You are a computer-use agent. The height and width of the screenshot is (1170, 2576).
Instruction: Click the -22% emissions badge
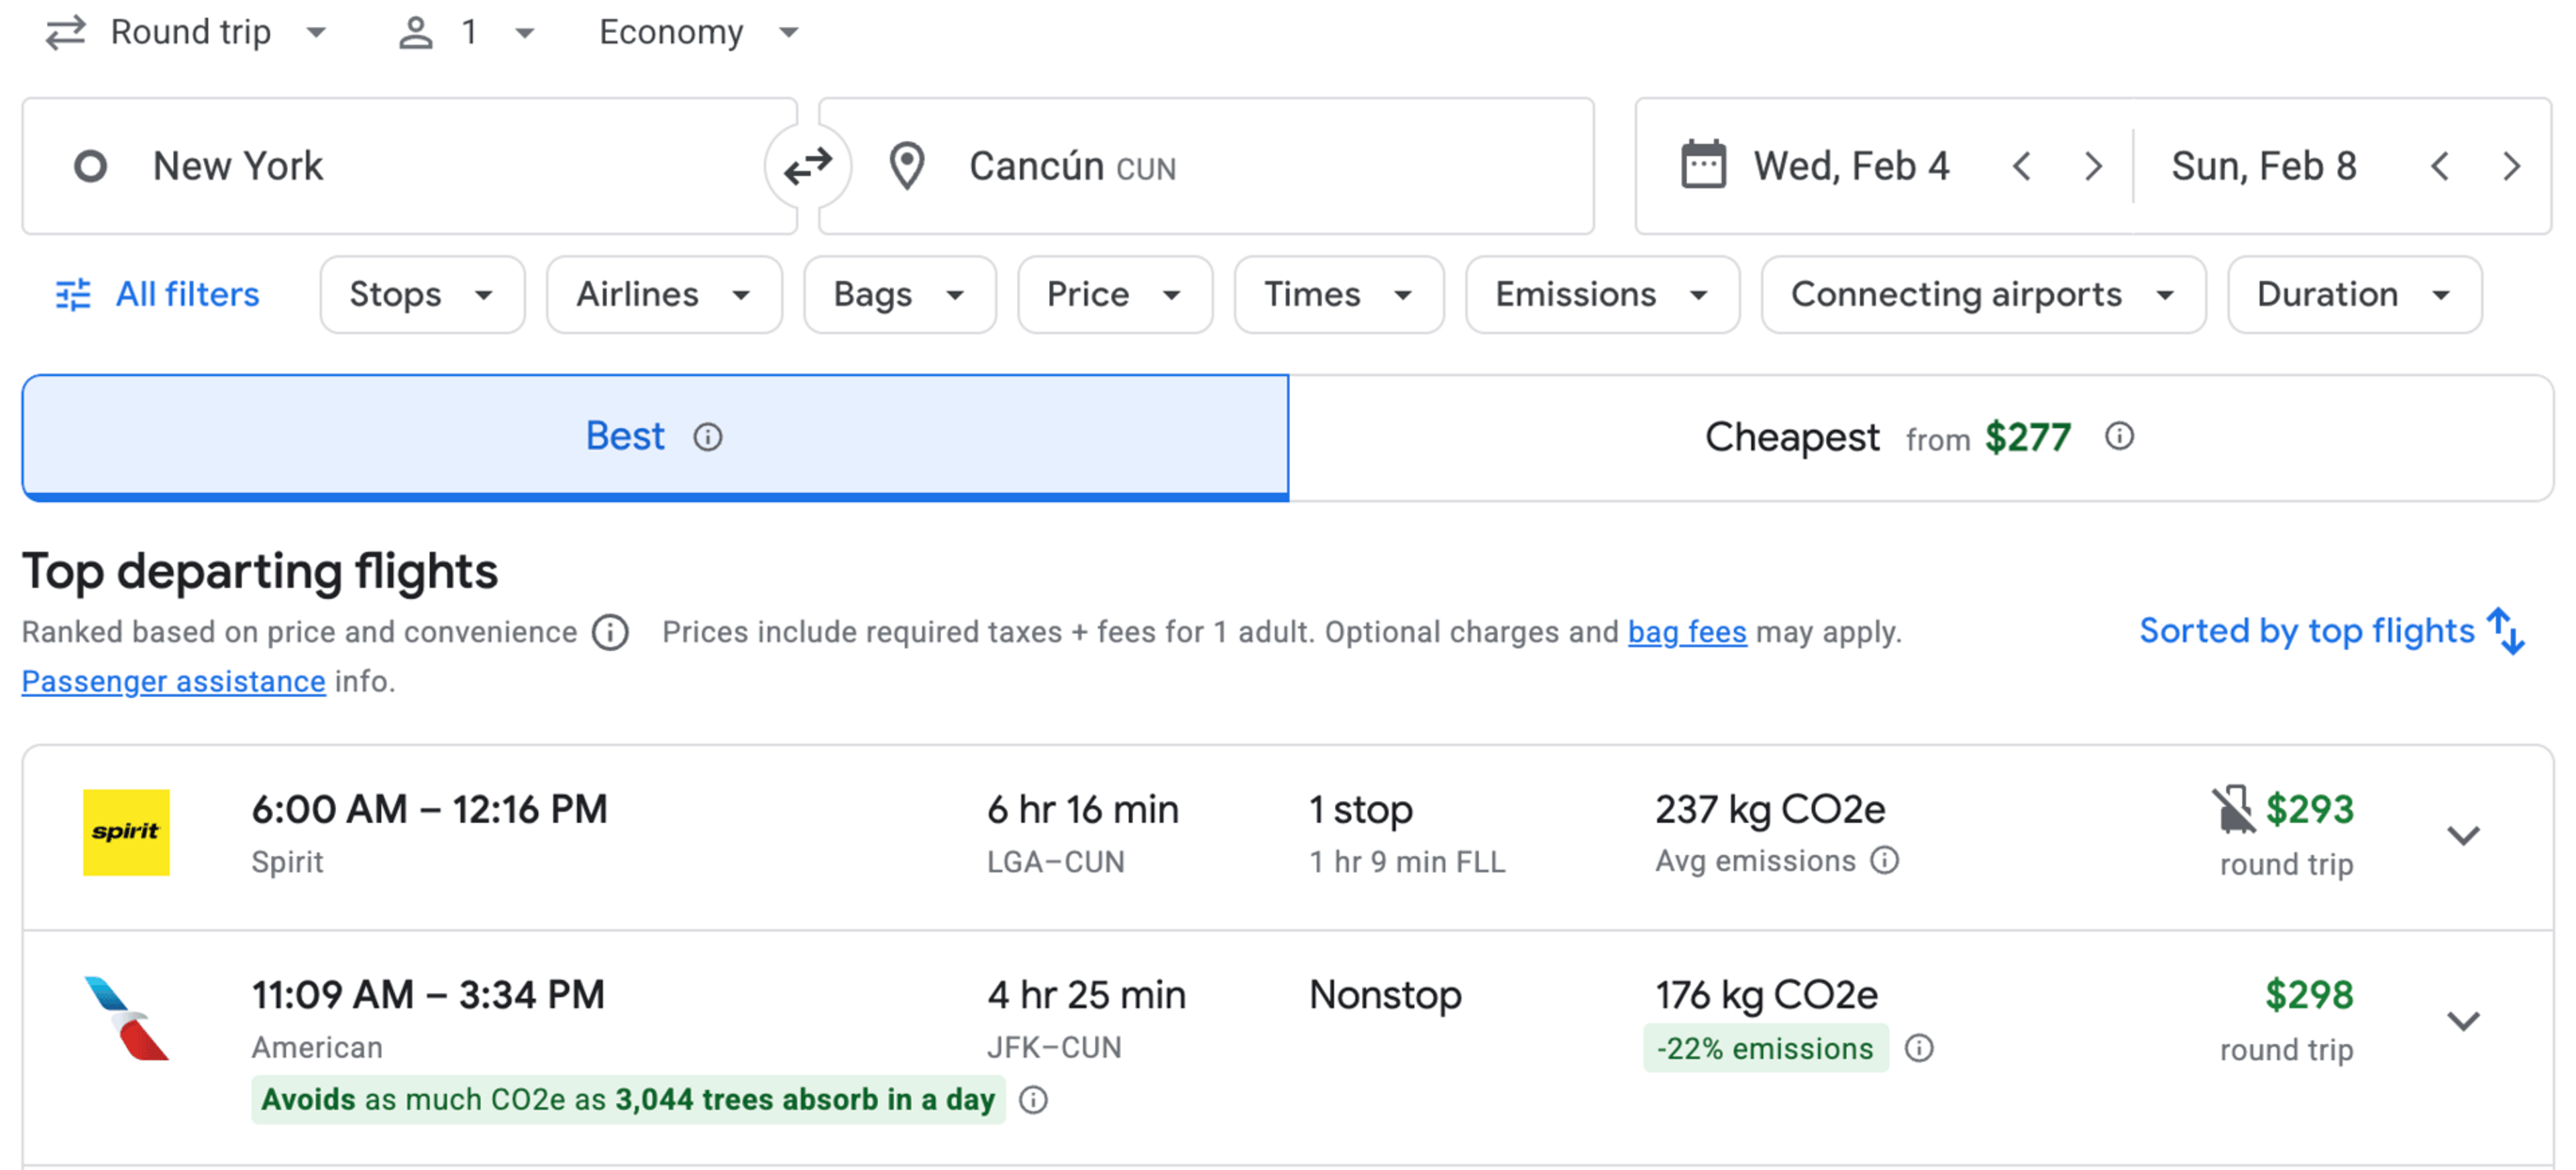[1766, 1048]
